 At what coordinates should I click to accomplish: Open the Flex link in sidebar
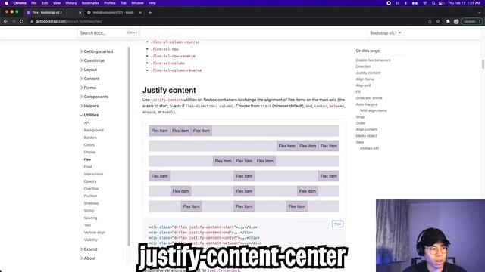87,159
